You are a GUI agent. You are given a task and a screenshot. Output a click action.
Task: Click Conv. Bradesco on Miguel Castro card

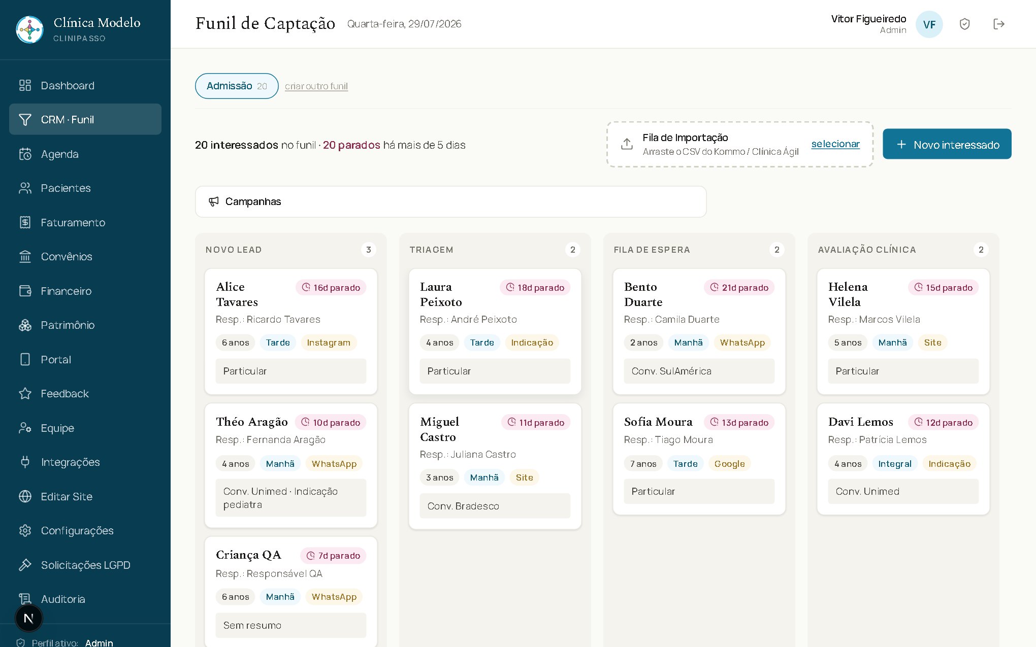[x=495, y=506]
